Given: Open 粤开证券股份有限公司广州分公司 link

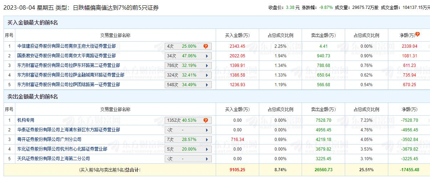Looking at the screenshot, I should [x=49, y=140].
